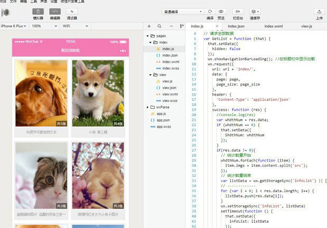Click the preview (预览) eye icon
This screenshot has height=228, width=327.
tap(221, 11)
